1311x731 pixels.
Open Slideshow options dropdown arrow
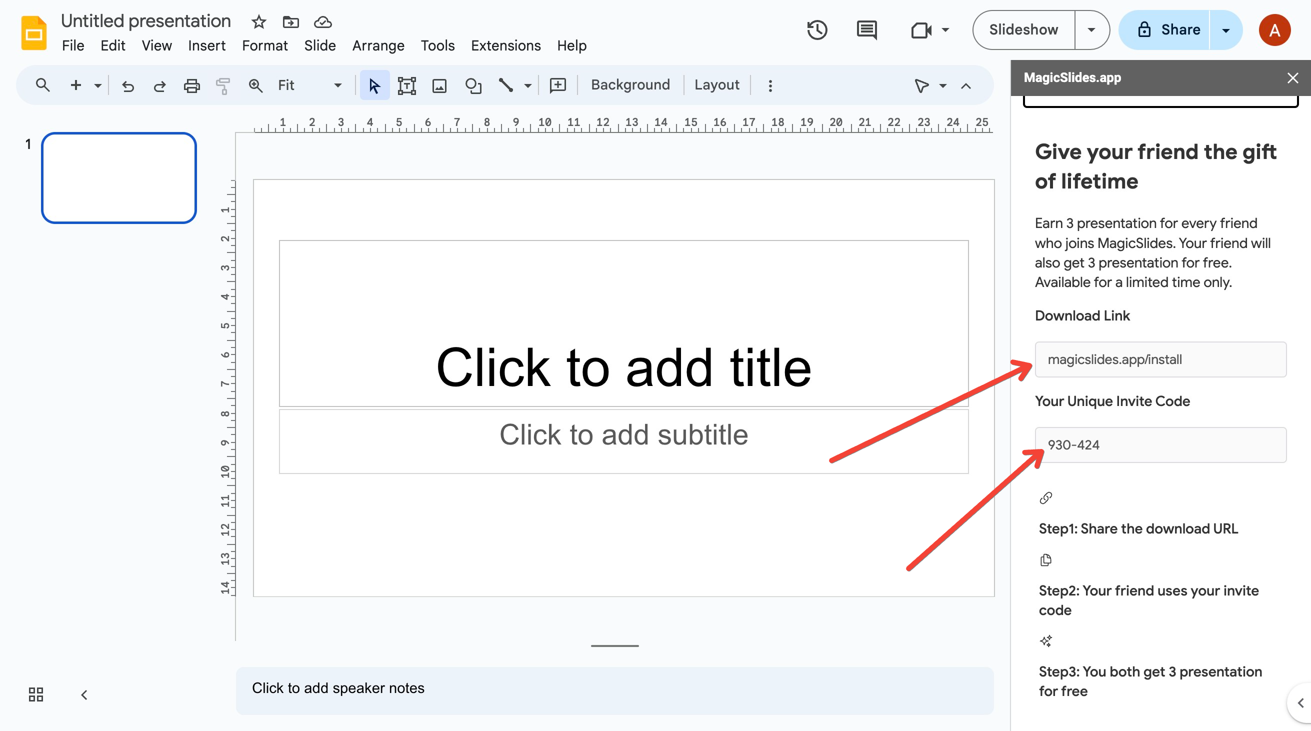1090,30
